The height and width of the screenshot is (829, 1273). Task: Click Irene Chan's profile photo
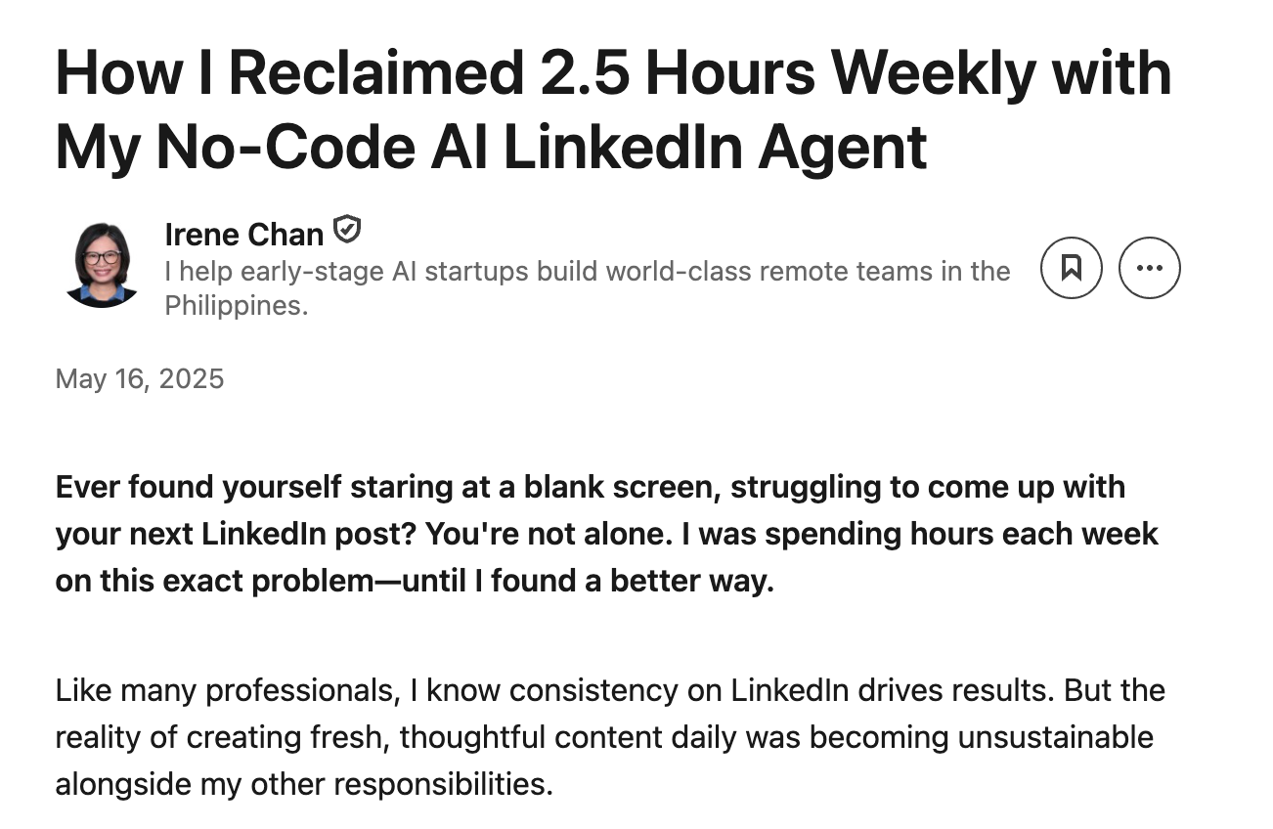(x=102, y=265)
